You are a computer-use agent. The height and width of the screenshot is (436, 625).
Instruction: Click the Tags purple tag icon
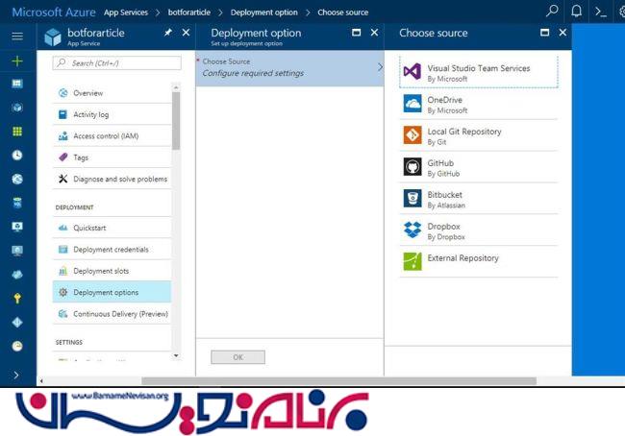tap(62, 157)
